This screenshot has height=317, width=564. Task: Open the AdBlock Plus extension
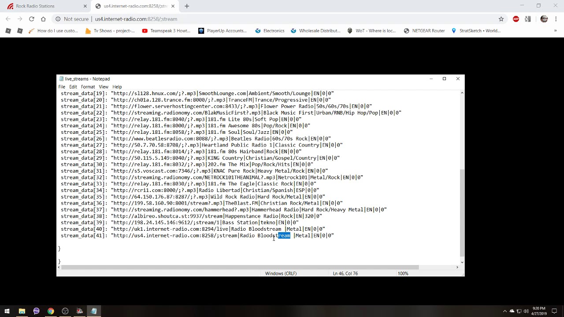pos(516,19)
